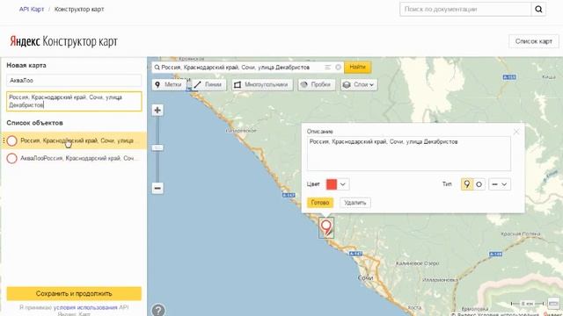The height and width of the screenshot is (316, 563).
Task: Click the documentation search magnifier button
Action: tap(538, 10)
